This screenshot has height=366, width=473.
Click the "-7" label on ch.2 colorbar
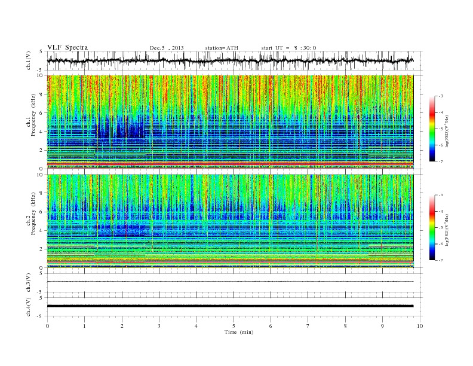(441, 260)
